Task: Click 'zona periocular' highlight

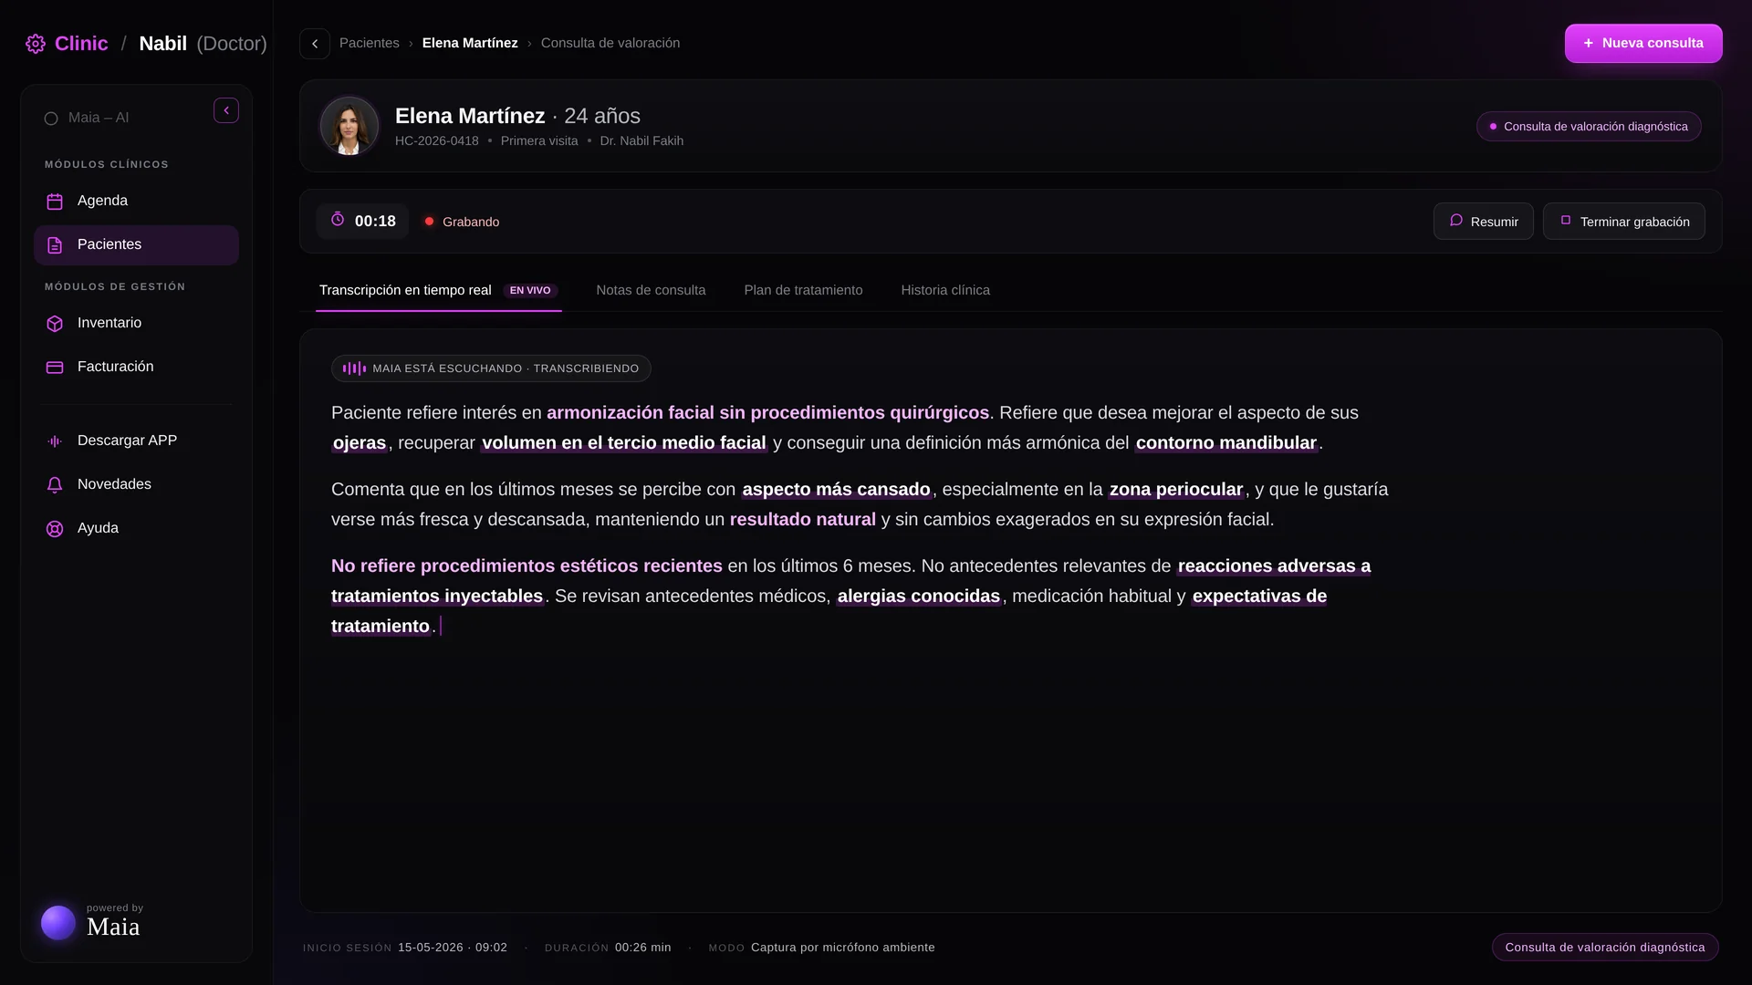Action: pyautogui.click(x=1176, y=490)
